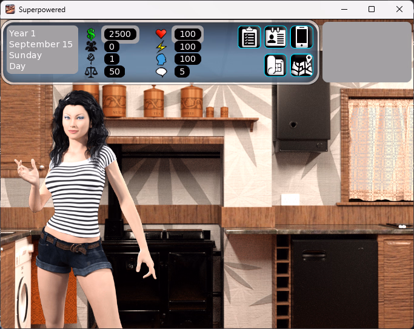
Task: Click the Superpowered app icon in title bar
Action: tap(10, 10)
